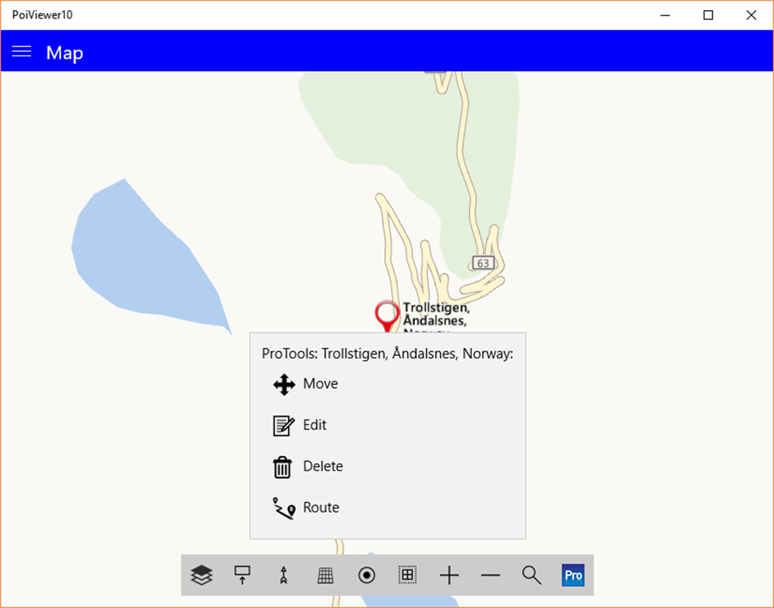Screen dimensions: 774x608
Task: Select the bounding box view icon
Action: (407, 575)
